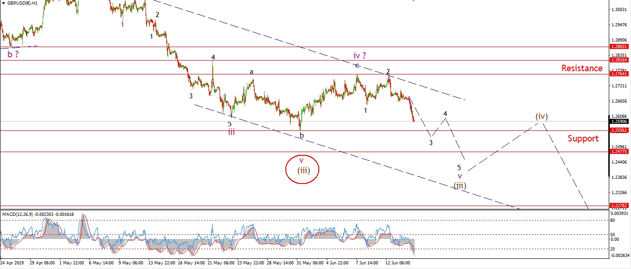Click the red Support text label
This screenshot has width=631, height=269.
583,138
